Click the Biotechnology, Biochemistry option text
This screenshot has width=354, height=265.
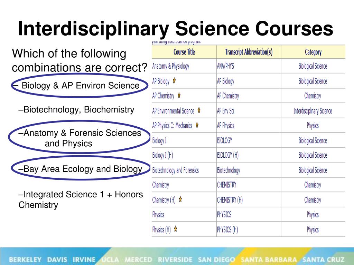76,109
